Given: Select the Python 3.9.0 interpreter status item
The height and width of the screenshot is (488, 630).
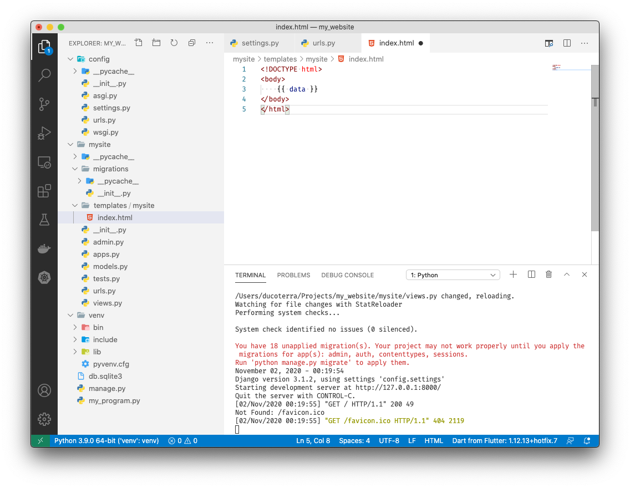Looking at the screenshot, I should pos(106,441).
